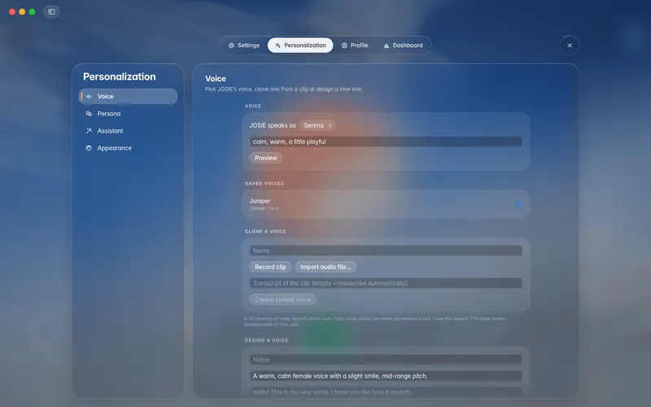Click the Create cloned voice button
651x407 pixels.
click(x=282, y=300)
